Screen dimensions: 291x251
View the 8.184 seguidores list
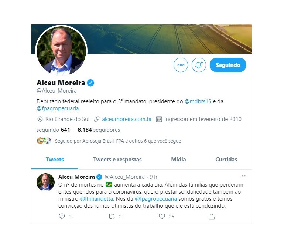coord(99,130)
